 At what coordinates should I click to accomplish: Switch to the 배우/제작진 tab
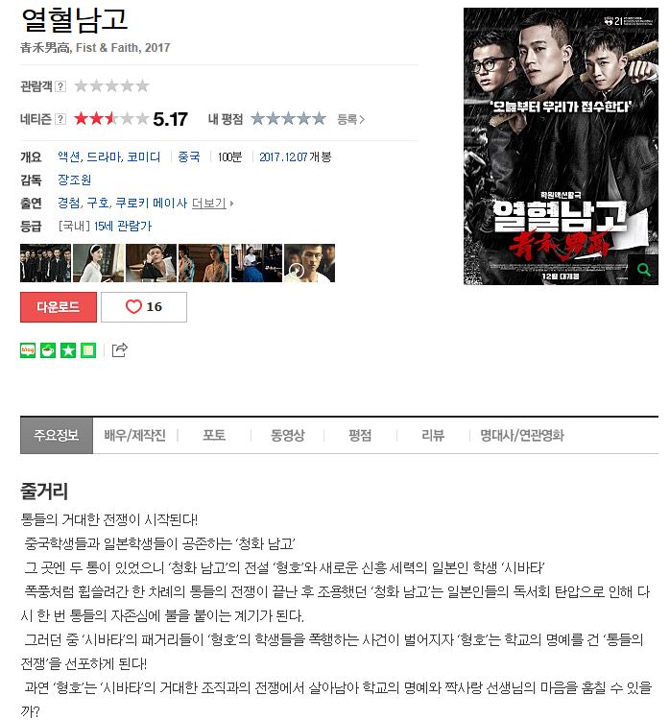click(134, 435)
